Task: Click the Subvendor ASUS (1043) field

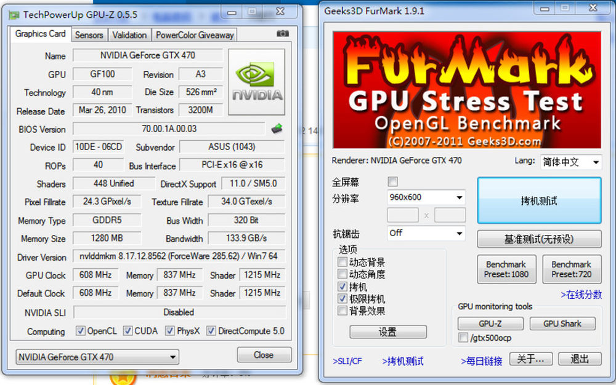Action: tap(232, 146)
